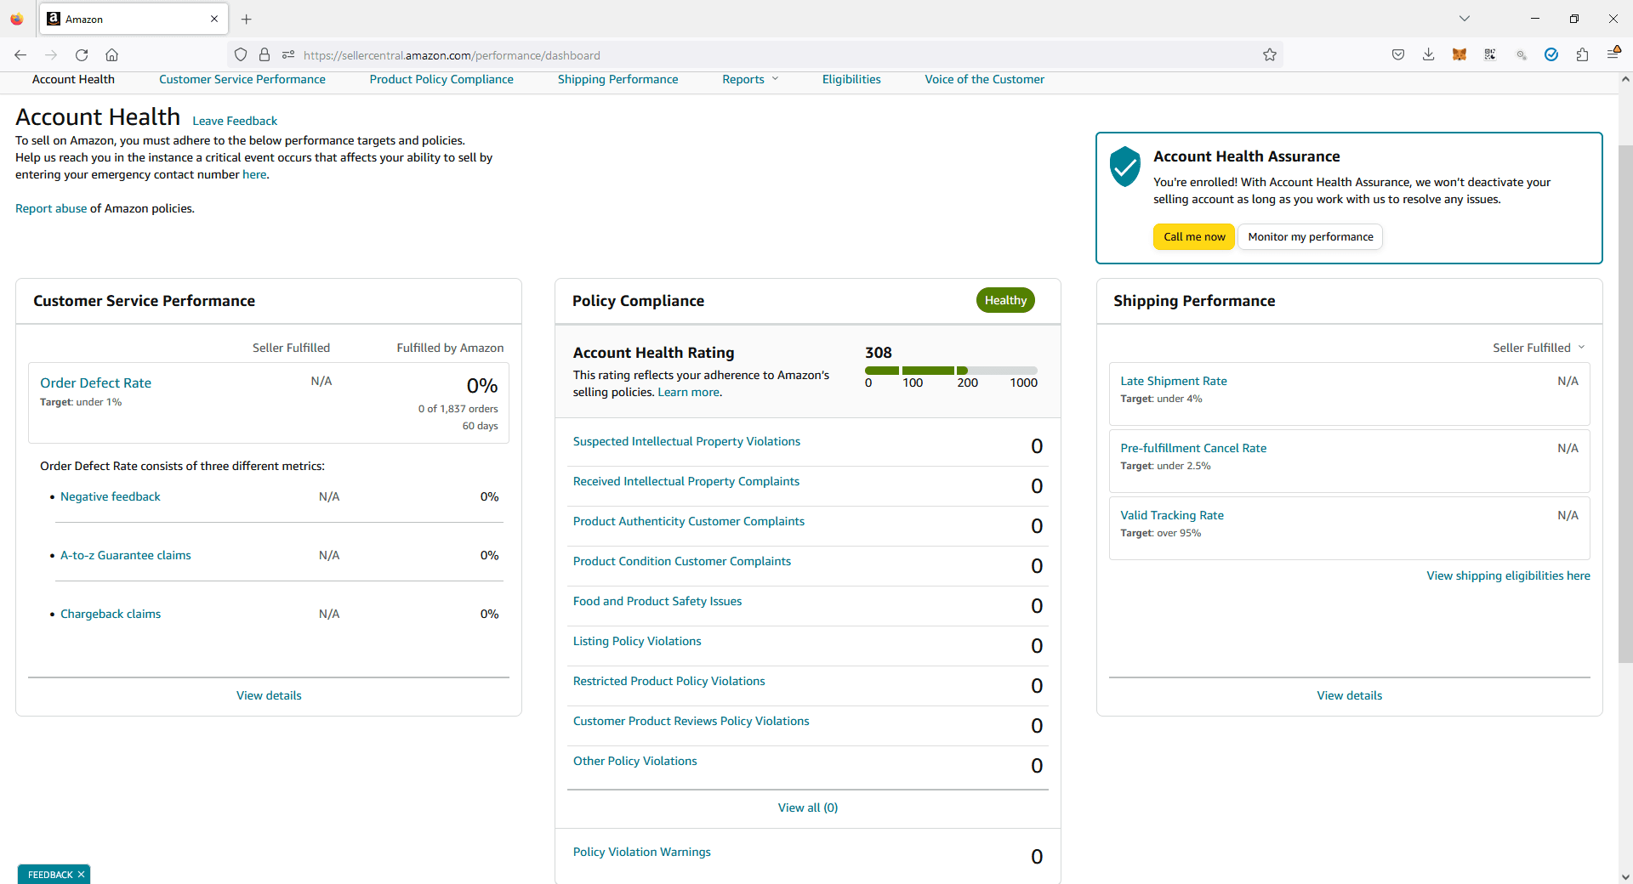Open the Firefox application menu
Image resolution: width=1633 pixels, height=884 pixels.
1613,54
